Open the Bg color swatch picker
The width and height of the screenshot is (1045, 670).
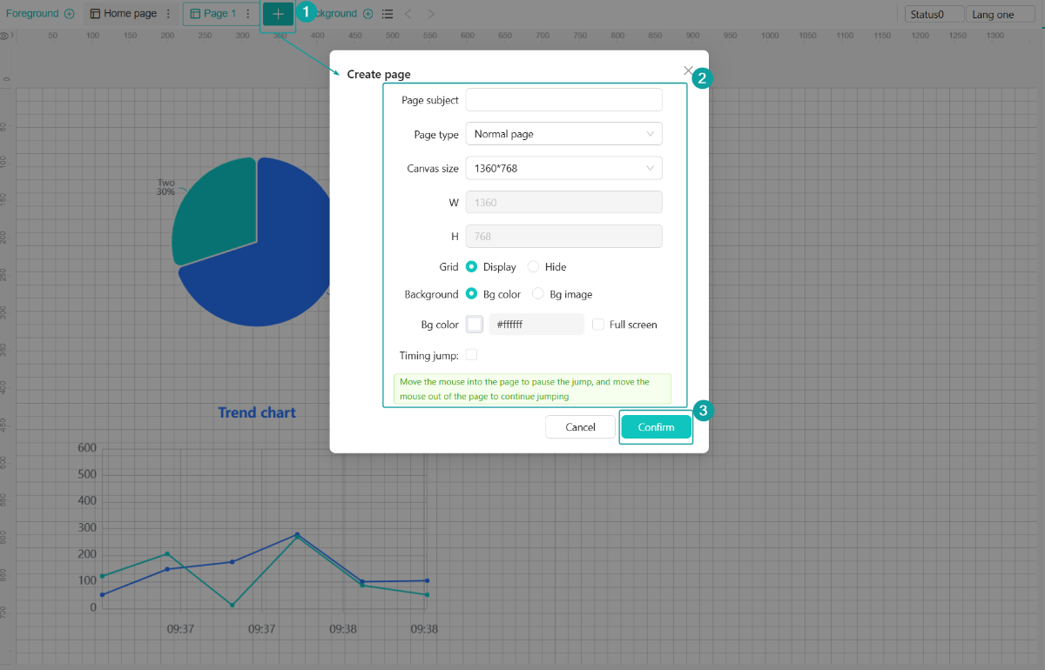click(x=475, y=325)
